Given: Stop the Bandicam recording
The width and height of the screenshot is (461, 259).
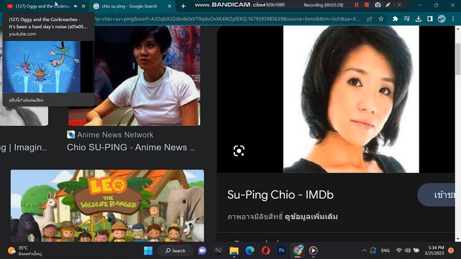Looking at the screenshot, I should click(367, 4).
